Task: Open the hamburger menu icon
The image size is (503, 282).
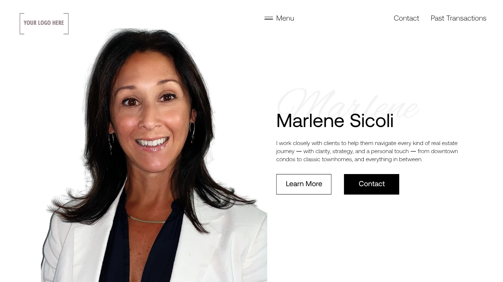Action: pyautogui.click(x=268, y=18)
